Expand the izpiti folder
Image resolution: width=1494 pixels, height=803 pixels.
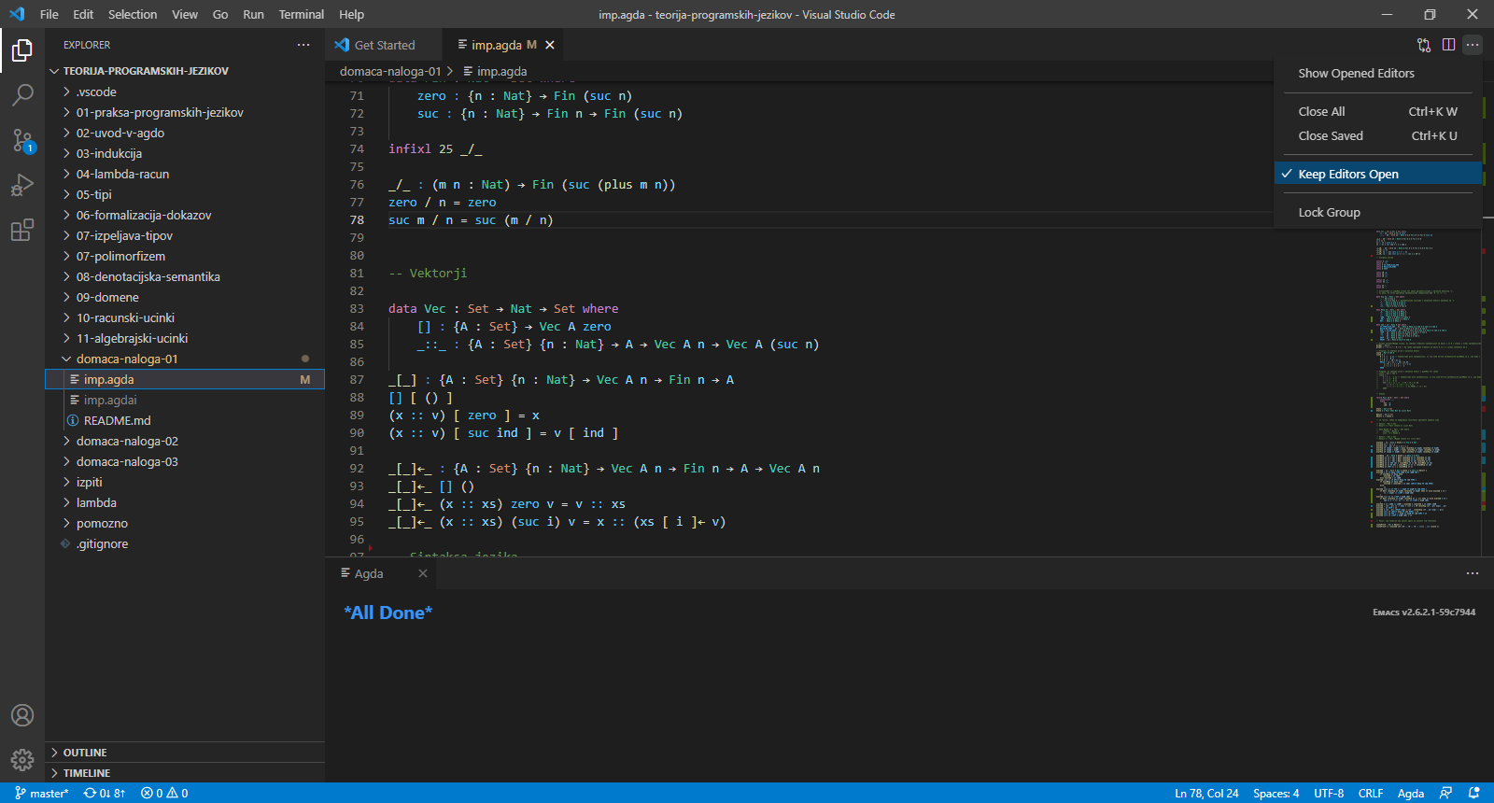pos(185,482)
